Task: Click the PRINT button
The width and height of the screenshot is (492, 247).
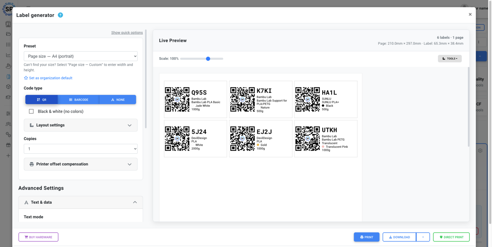Action: coord(367,237)
